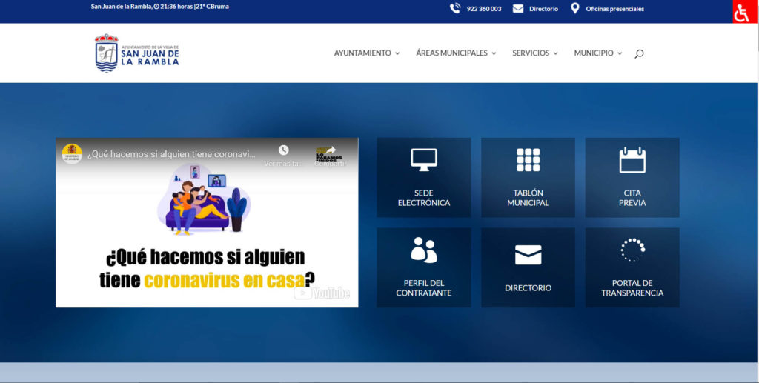Viewport: 759px width, 383px height.
Task: Expand the Servicios dropdown menu
Action: 534,53
